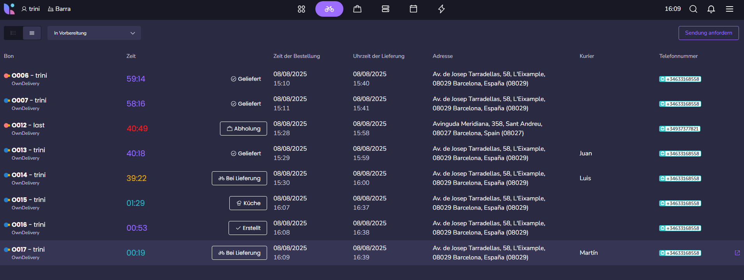This screenshot has width=744, height=280.
Task: Click the 16:09 clock in header
Action: point(673,9)
